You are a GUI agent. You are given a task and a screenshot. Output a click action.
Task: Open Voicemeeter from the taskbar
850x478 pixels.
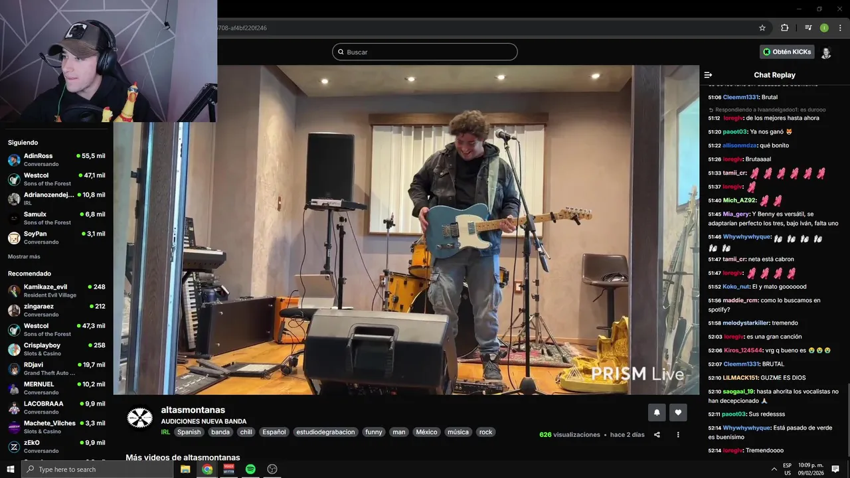(x=228, y=469)
